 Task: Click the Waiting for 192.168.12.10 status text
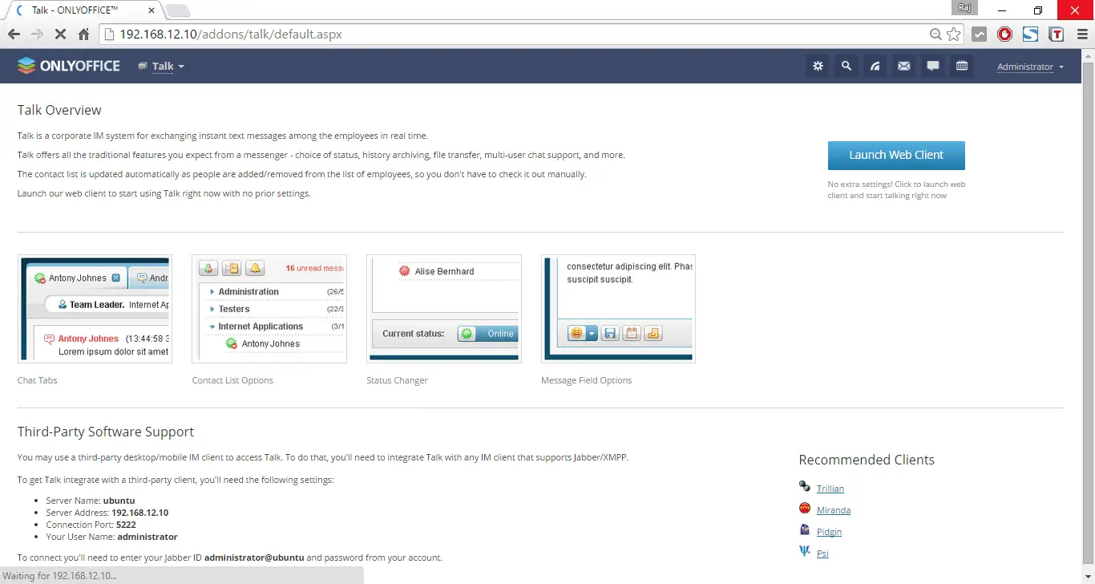pyautogui.click(x=60, y=575)
